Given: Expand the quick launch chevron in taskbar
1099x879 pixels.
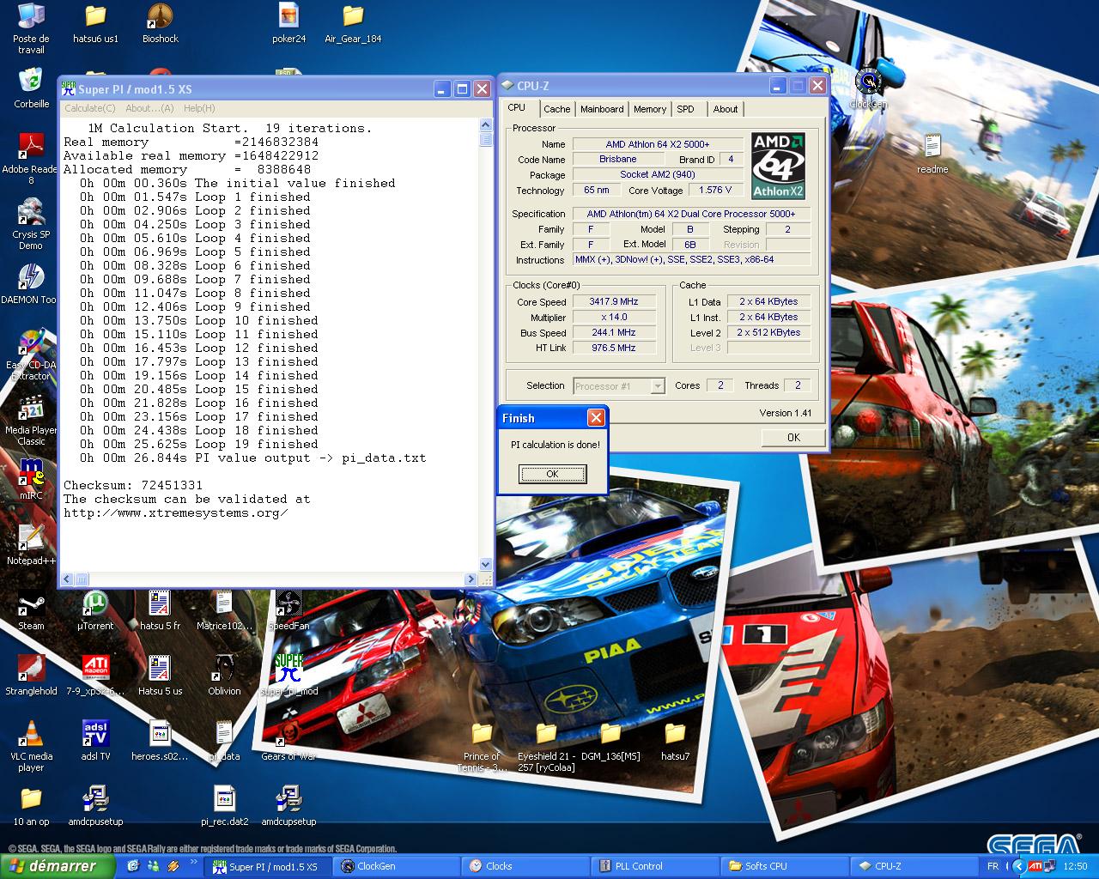Looking at the screenshot, I should (194, 863).
